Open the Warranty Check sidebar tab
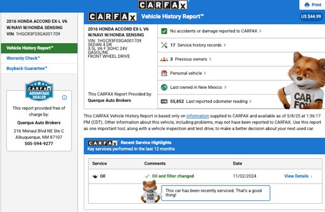Viewport: 325px width, 212px height. tap(39, 58)
